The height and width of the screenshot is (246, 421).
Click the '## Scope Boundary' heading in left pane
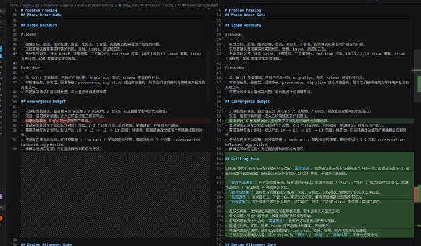click(39, 25)
